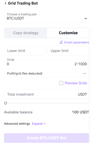Click the Lower limit input field
This screenshot has height=143, width=94.
pyautogui.click(x=25, y=51)
